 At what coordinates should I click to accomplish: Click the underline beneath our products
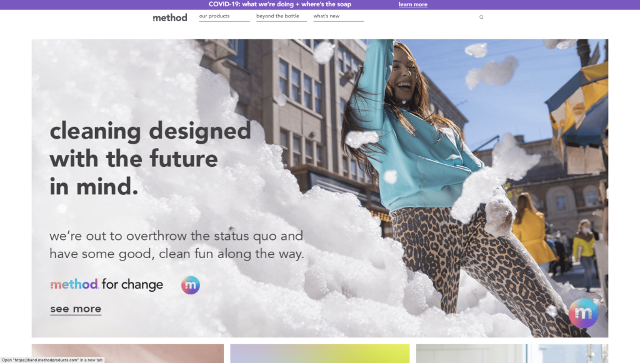[224, 21]
